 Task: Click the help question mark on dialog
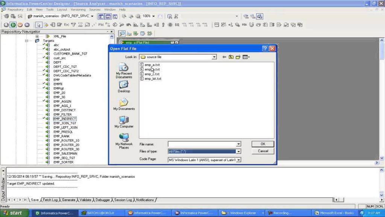(265, 49)
